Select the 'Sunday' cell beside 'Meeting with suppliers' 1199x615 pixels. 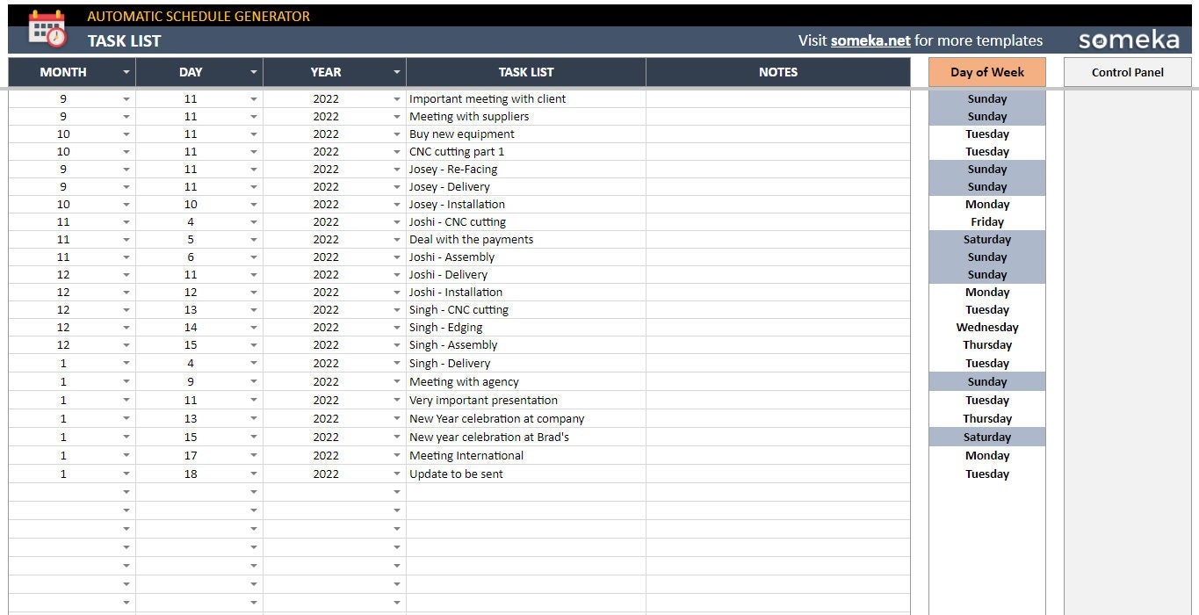tap(986, 116)
